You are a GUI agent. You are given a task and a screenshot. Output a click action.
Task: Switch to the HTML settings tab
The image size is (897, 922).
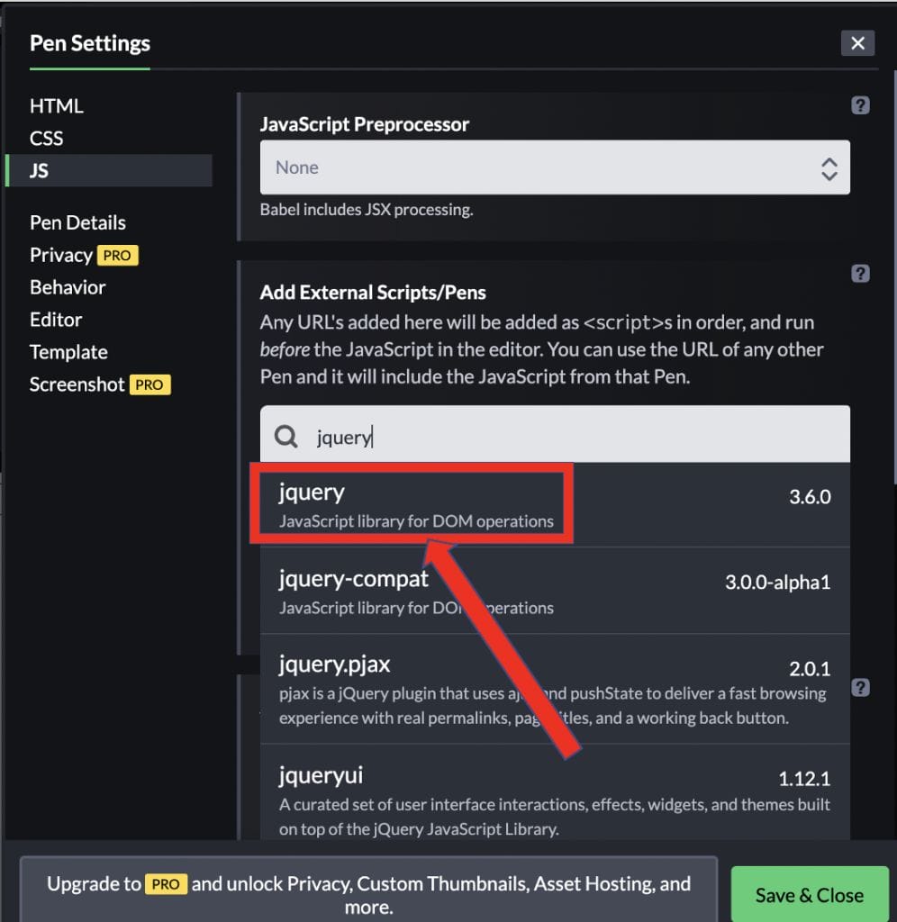click(57, 106)
